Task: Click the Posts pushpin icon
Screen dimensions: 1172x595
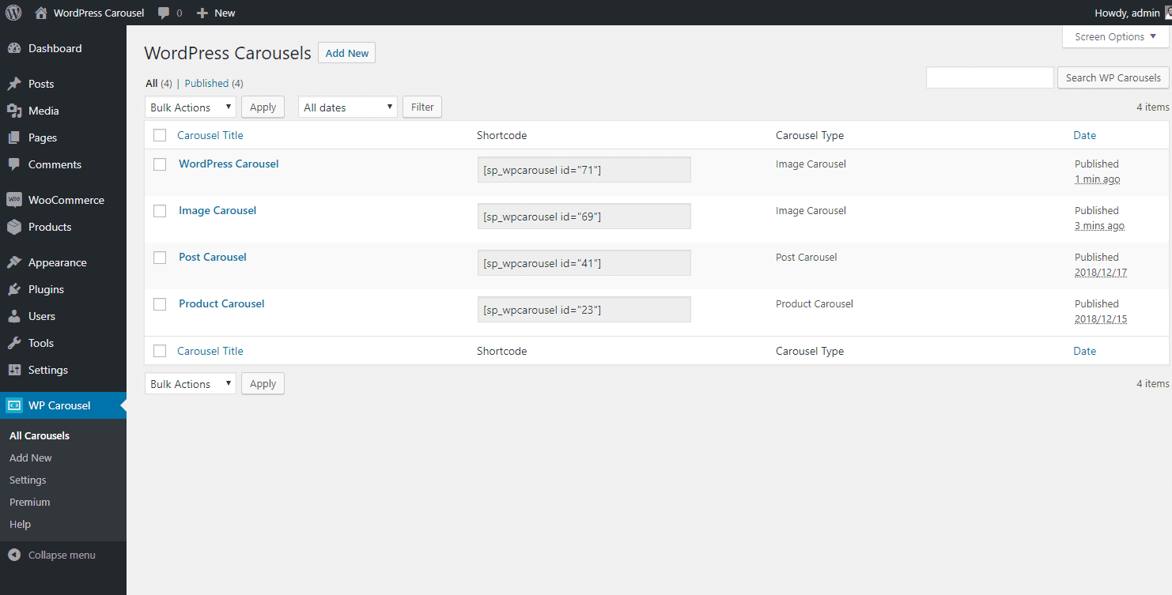Action: [x=14, y=84]
